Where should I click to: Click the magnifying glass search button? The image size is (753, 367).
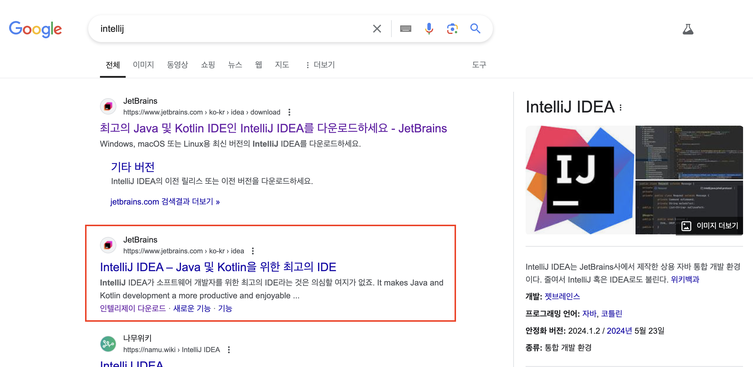[475, 29]
